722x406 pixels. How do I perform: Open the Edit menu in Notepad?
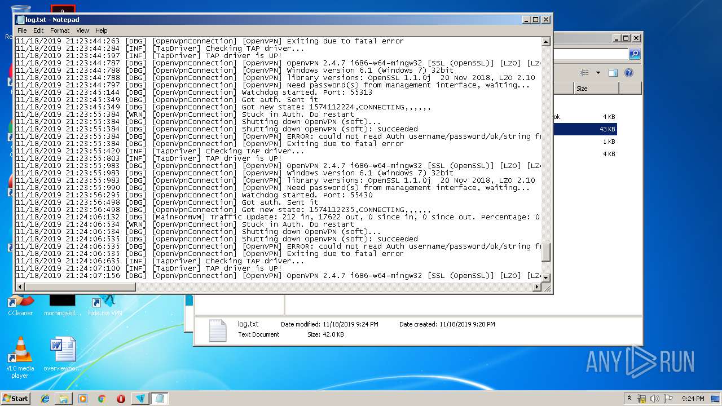(38, 30)
